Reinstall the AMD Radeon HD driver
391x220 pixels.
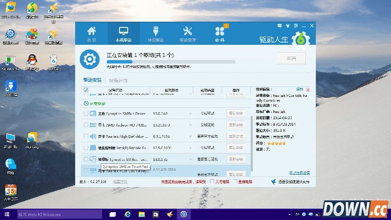click(x=235, y=125)
